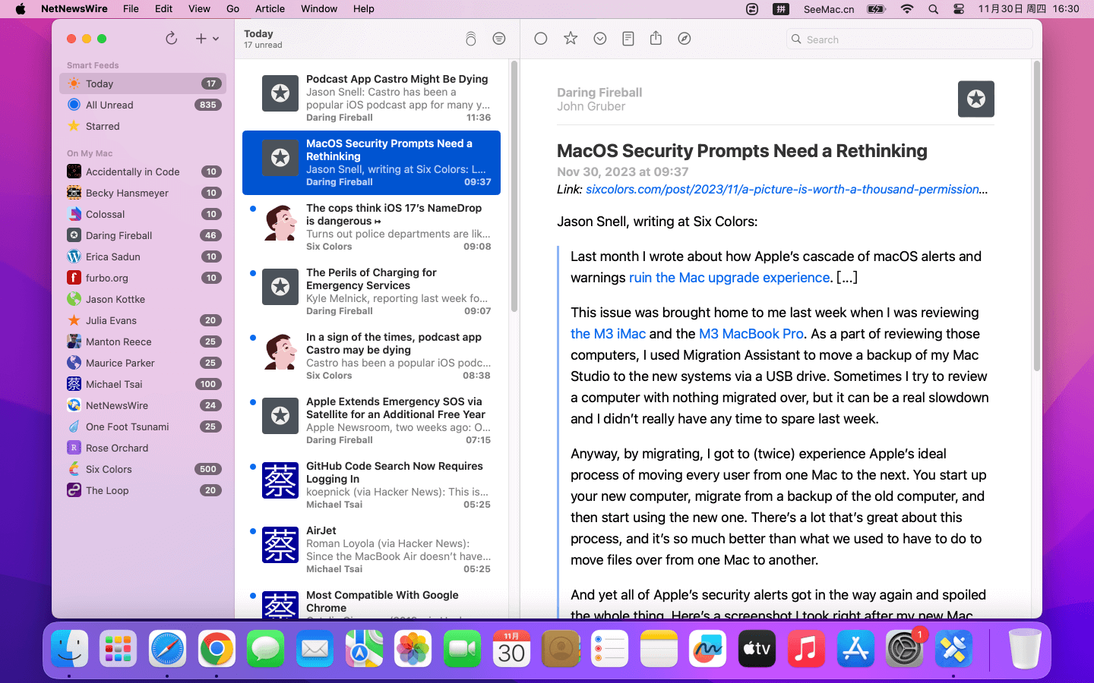Open 'In a sign of the times' article

click(x=372, y=356)
